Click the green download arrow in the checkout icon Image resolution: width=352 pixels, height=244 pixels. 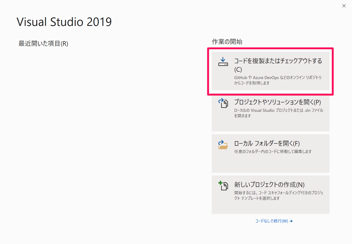click(x=223, y=59)
